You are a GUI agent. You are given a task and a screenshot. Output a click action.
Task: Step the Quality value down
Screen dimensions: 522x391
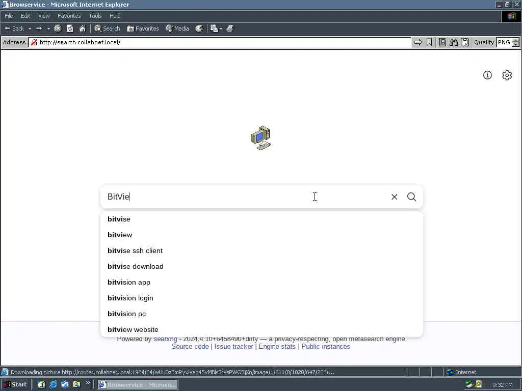[x=515, y=45]
